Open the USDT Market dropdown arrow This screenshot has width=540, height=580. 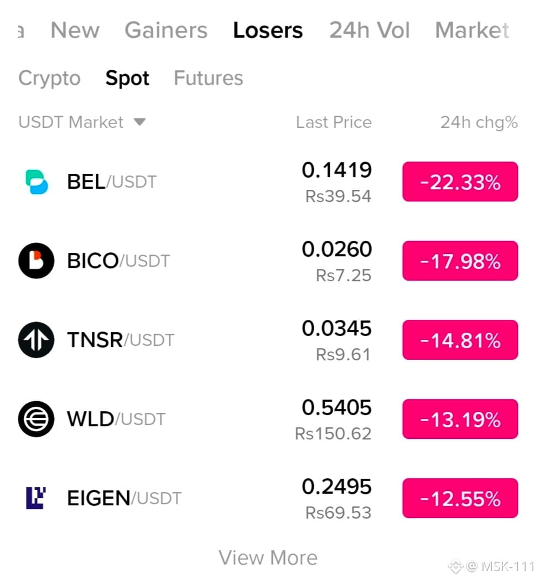pyautogui.click(x=140, y=122)
